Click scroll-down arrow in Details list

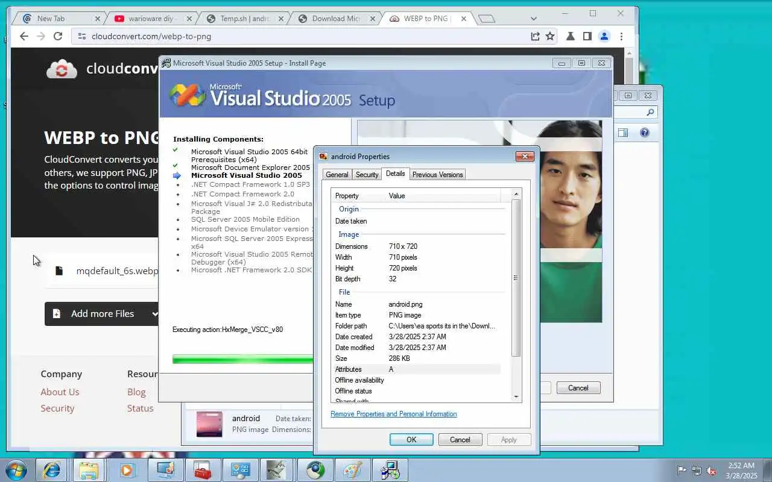pos(516,396)
